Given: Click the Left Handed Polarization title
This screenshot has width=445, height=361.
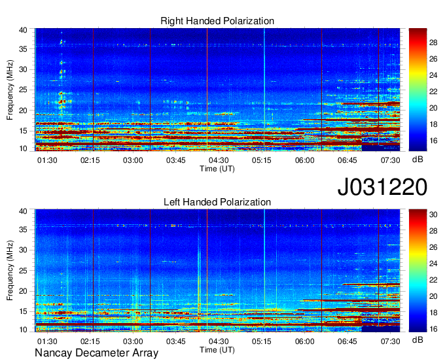Looking at the screenshot, I should [217, 202].
